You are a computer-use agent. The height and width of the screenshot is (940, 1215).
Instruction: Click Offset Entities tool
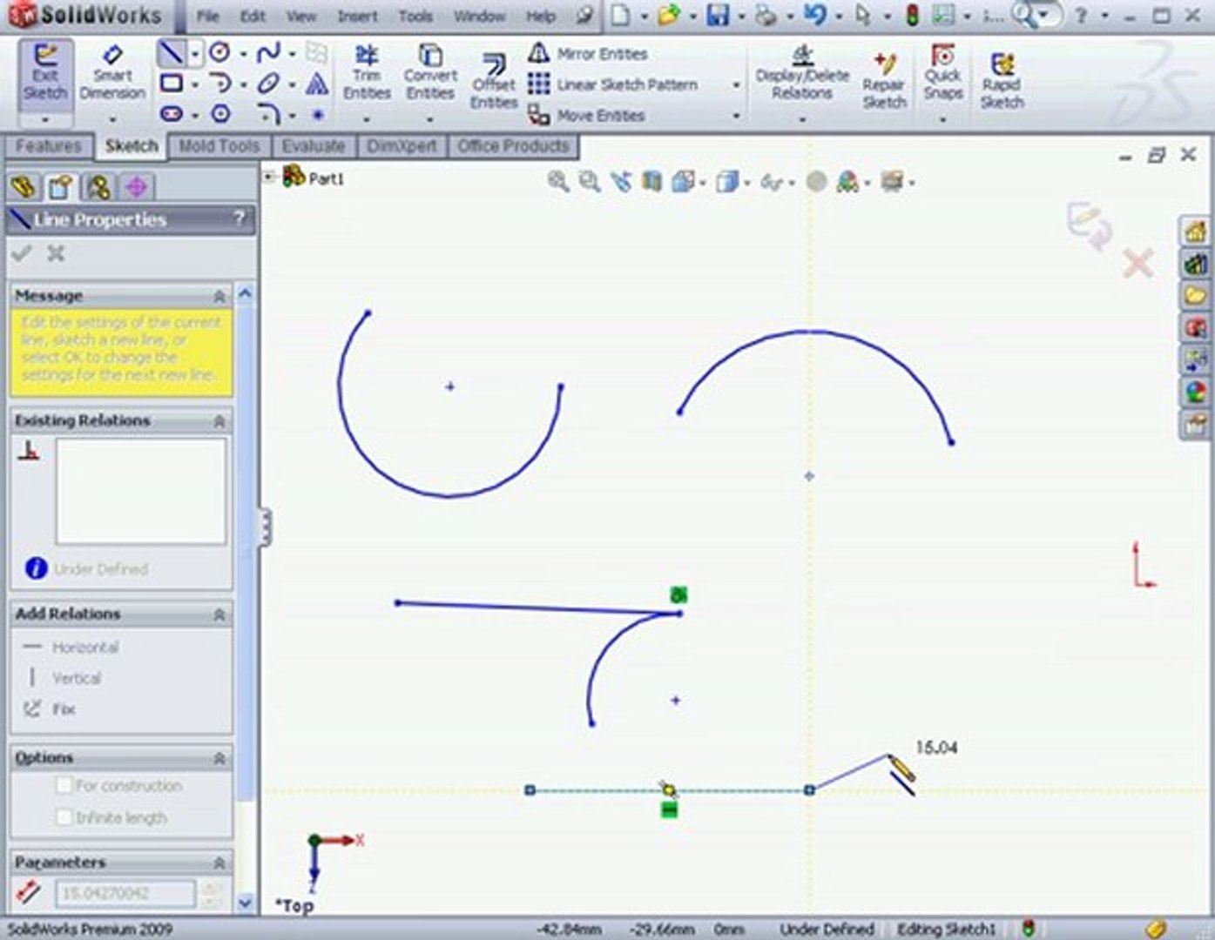tap(494, 82)
